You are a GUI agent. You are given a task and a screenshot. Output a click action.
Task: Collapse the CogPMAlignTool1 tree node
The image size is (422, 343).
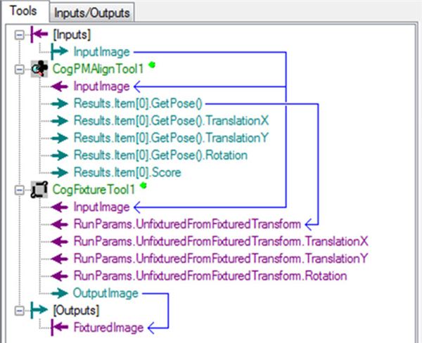[19, 69]
